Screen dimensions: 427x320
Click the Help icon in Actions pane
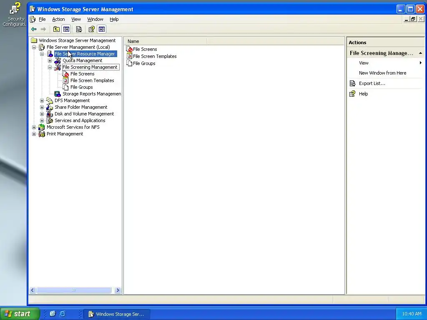pyautogui.click(x=352, y=94)
